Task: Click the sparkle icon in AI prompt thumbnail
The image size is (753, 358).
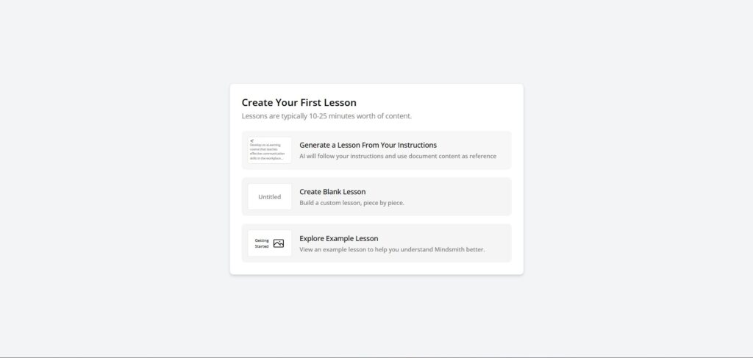Action: [251, 140]
